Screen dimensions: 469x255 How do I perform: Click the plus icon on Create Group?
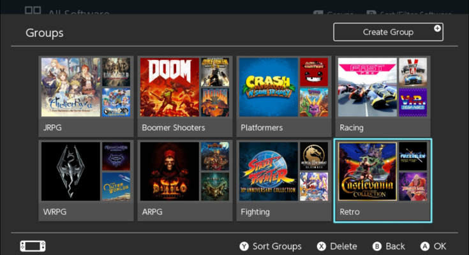click(437, 29)
